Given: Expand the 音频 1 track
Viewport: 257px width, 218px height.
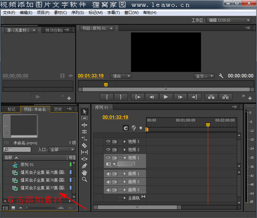Looking at the screenshot, I should [x=125, y=174].
